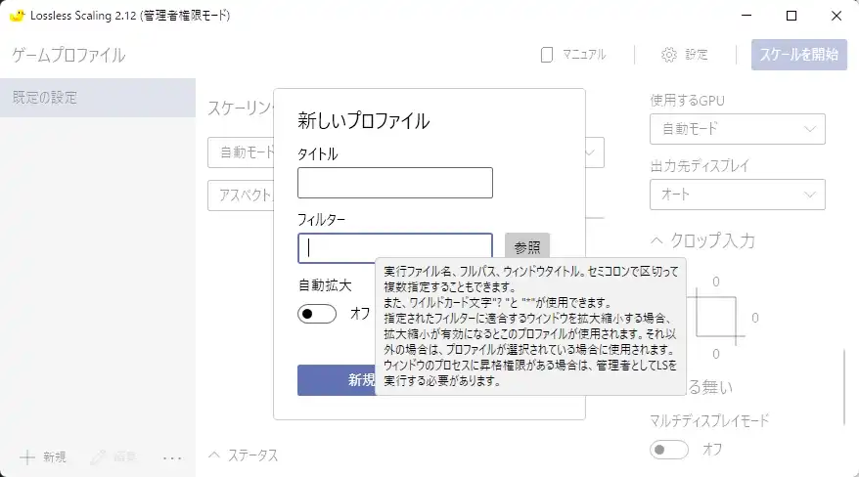The height and width of the screenshot is (477, 859).
Task: Open the 出力先ディスプレイ dropdown
Action: click(737, 195)
